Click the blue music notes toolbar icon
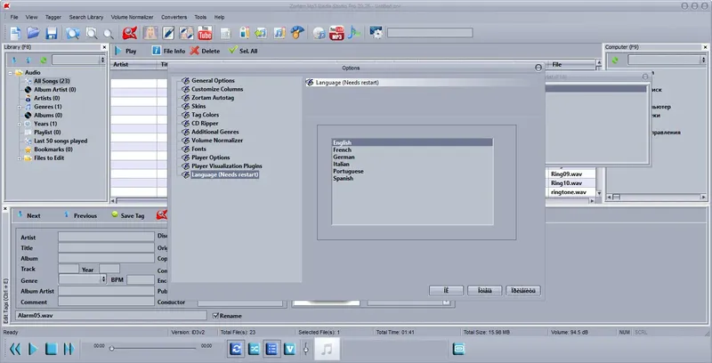The image size is (712, 363). pyautogui.click(x=279, y=33)
